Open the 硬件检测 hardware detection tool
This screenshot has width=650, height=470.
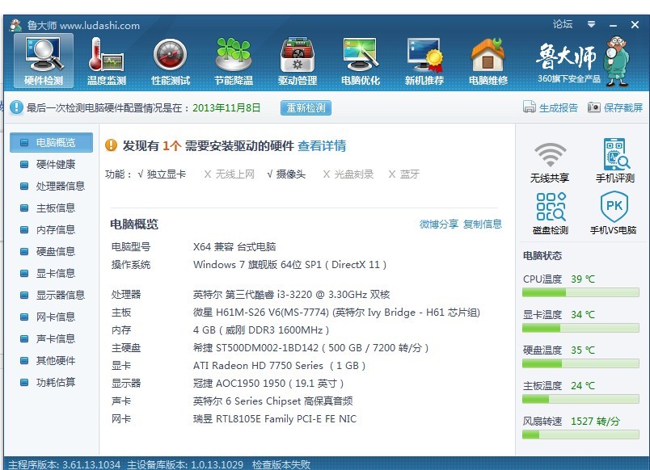(x=44, y=61)
